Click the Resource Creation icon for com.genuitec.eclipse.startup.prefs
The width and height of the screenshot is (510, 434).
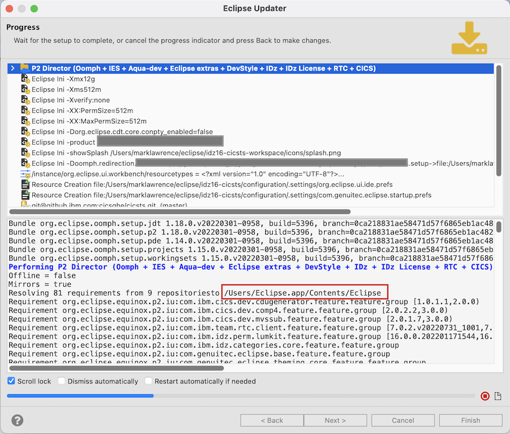[x=25, y=195]
